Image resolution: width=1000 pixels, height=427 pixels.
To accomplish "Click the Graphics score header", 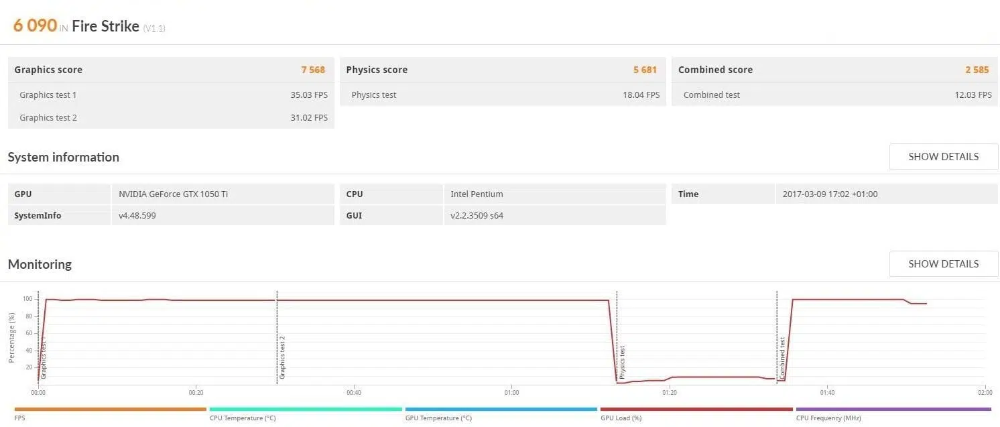I will click(48, 70).
